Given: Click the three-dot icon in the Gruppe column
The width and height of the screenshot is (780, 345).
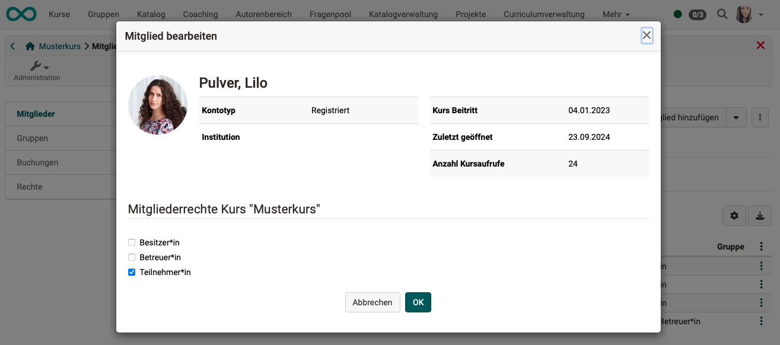Looking at the screenshot, I should [x=762, y=247].
